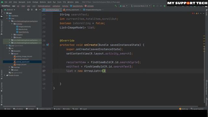The image size is (208, 117).
Task: Collapse the app module tree node
Action: pos(5,13)
